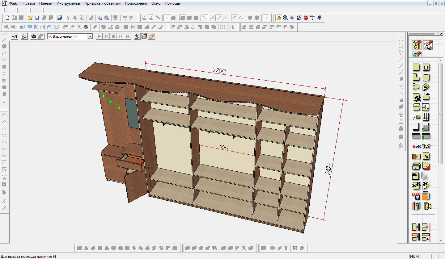This screenshot has width=445, height=259.
Task: Click the pan hand tool icon
Action: click(x=279, y=18)
